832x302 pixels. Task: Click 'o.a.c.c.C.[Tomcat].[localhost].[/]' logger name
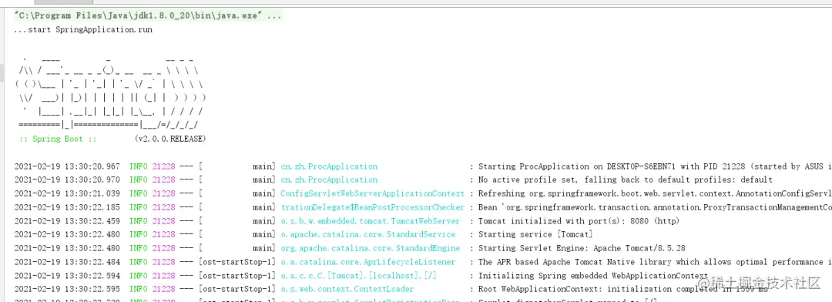tap(359, 276)
